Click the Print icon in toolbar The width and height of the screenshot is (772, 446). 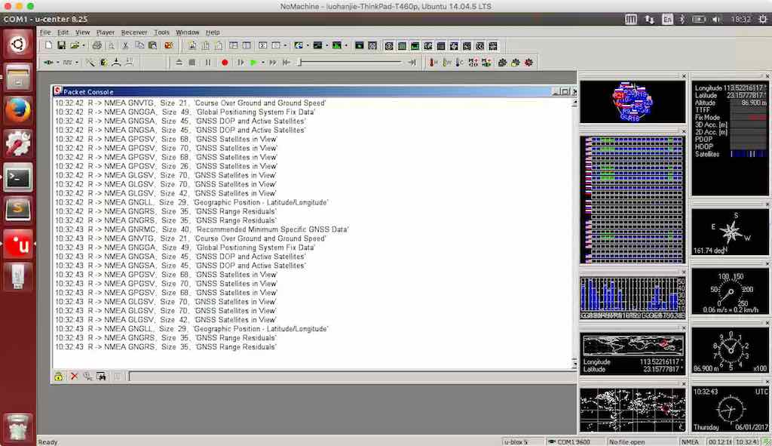(x=97, y=46)
